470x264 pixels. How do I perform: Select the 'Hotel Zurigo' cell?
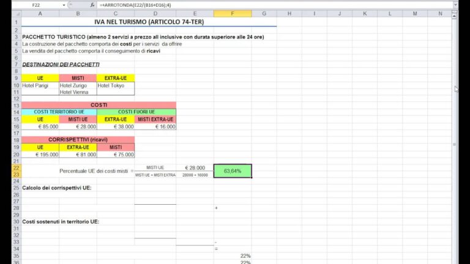point(78,86)
